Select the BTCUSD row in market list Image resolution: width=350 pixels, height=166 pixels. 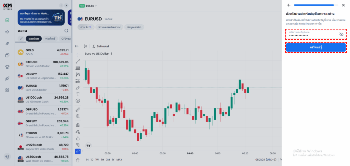click(x=43, y=64)
